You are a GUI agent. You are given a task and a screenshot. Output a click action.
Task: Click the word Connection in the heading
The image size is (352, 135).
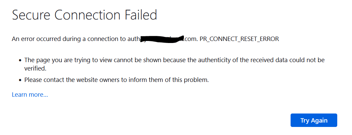87,15
